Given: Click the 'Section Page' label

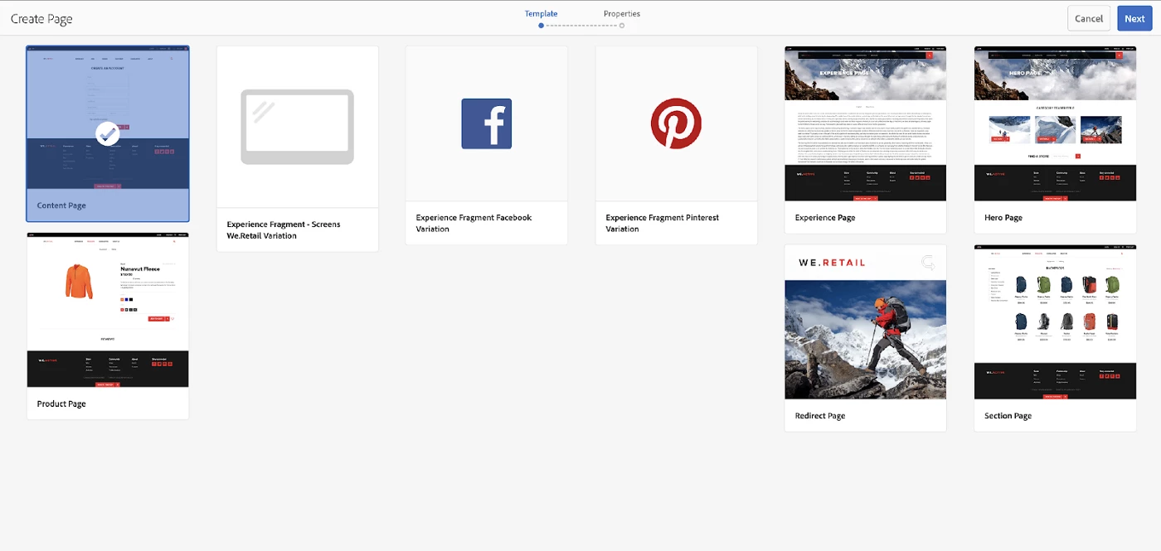Looking at the screenshot, I should coord(1008,416).
